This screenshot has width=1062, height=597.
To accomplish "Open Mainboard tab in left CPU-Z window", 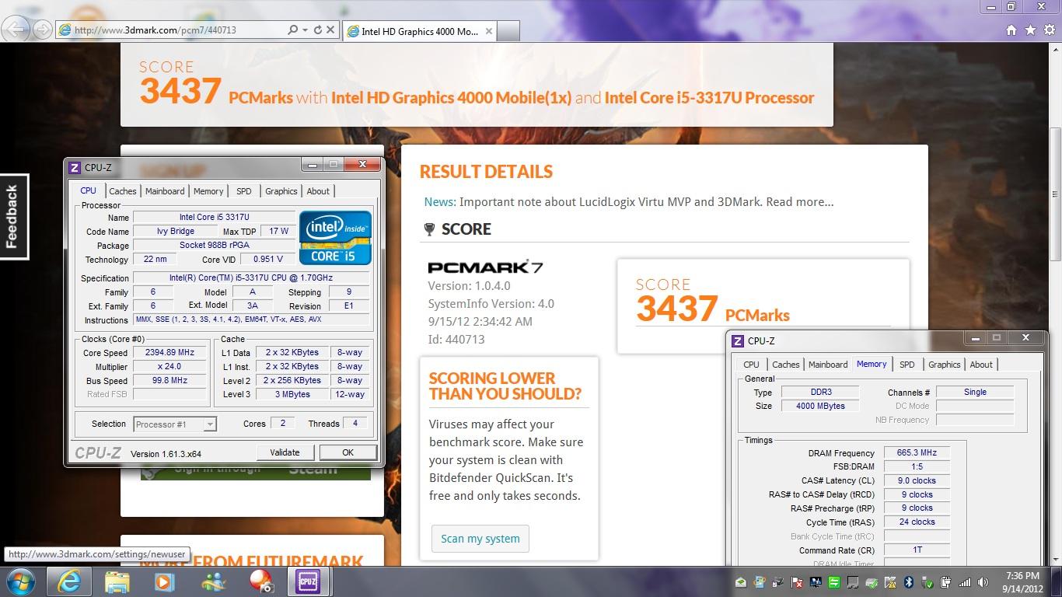I will pos(165,191).
